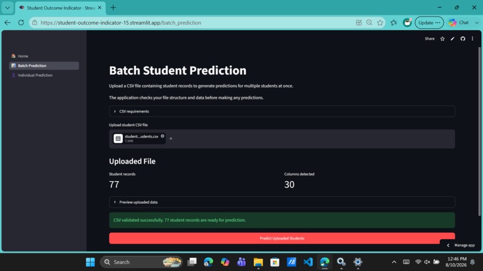
Task: Edit app with pencil icon
Action: [452, 39]
